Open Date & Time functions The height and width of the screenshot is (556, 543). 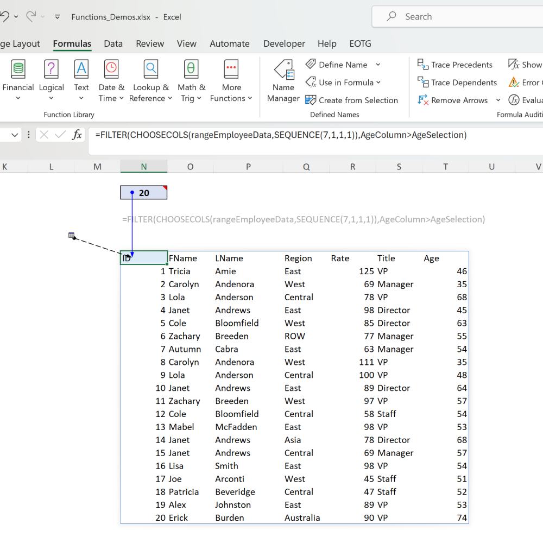coord(111,80)
